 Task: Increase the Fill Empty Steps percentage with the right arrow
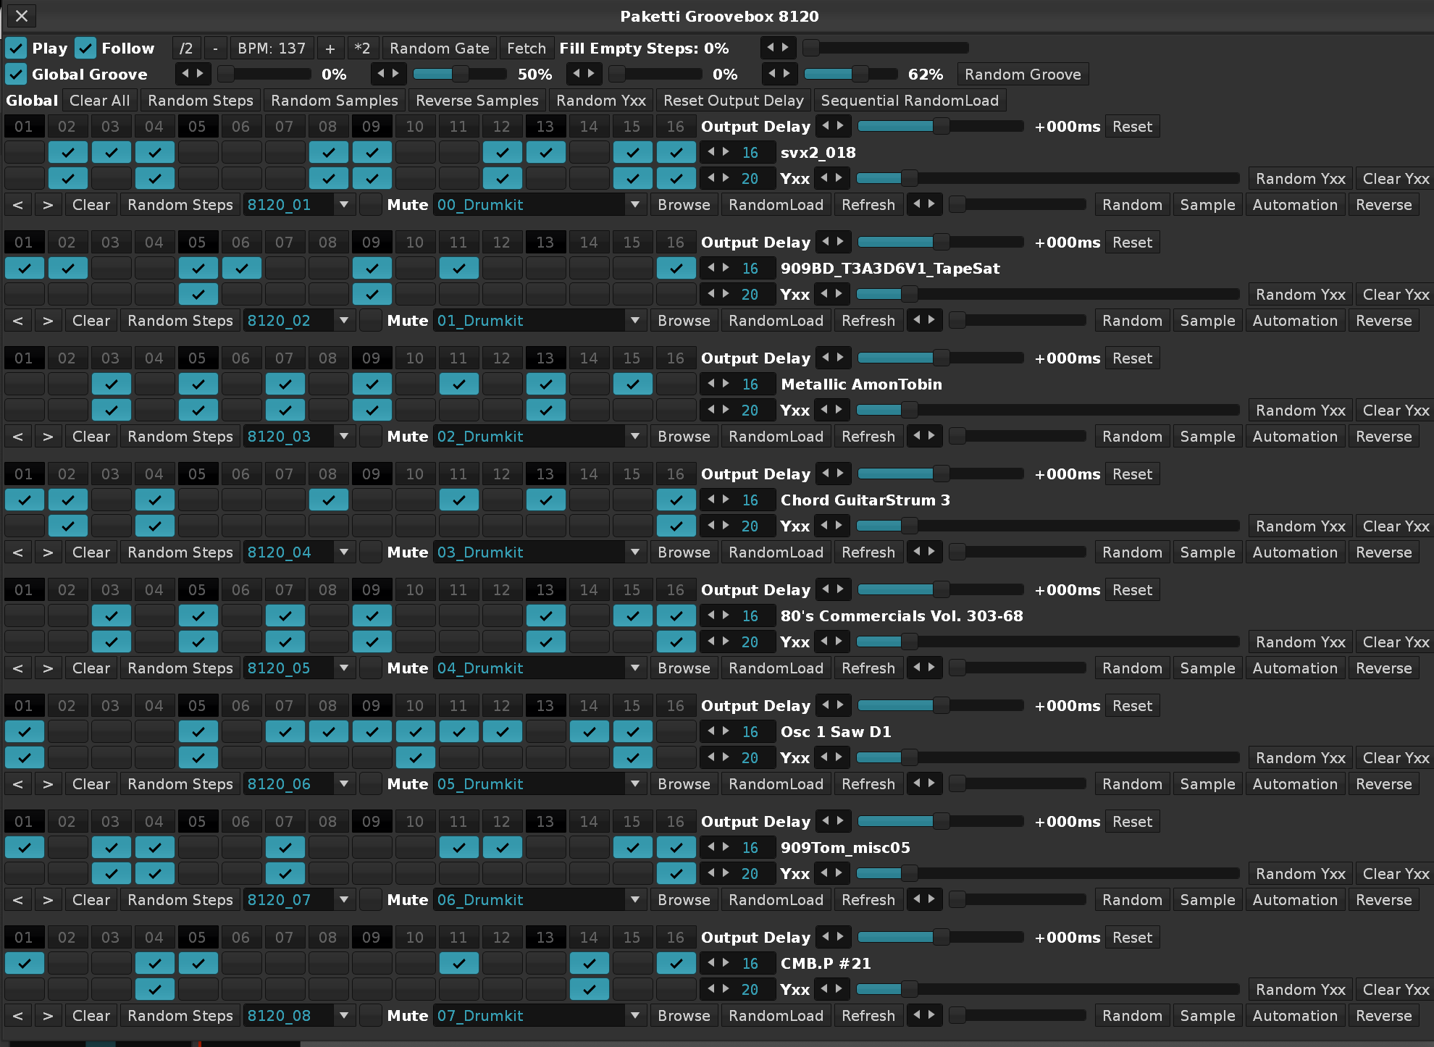786,48
